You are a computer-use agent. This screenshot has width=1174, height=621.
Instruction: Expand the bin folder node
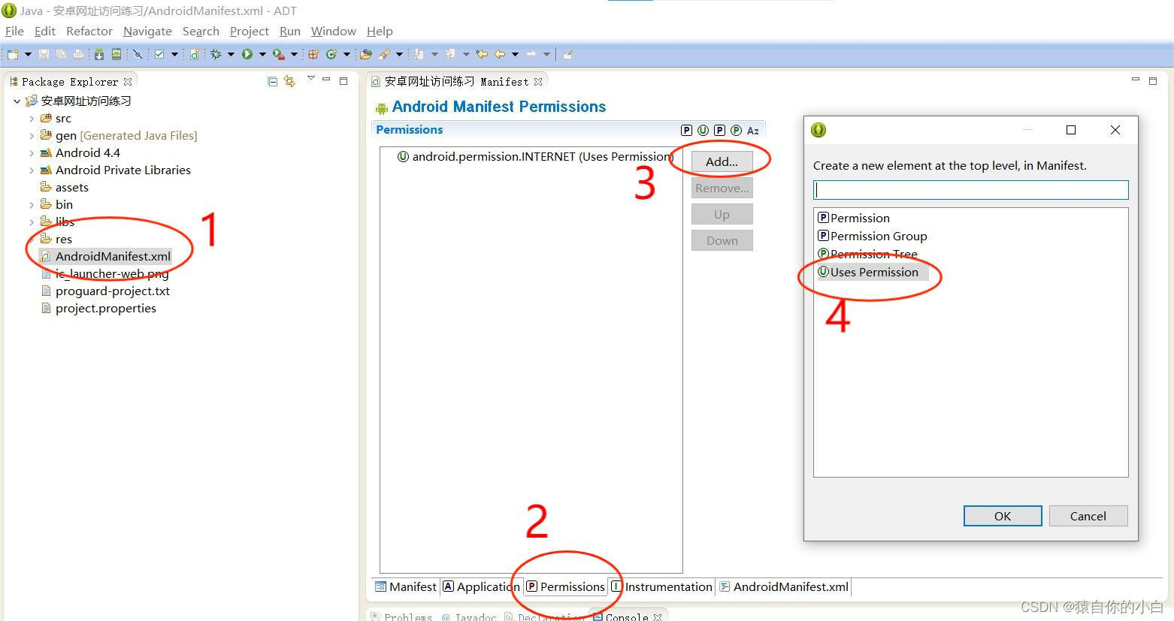tap(31, 205)
